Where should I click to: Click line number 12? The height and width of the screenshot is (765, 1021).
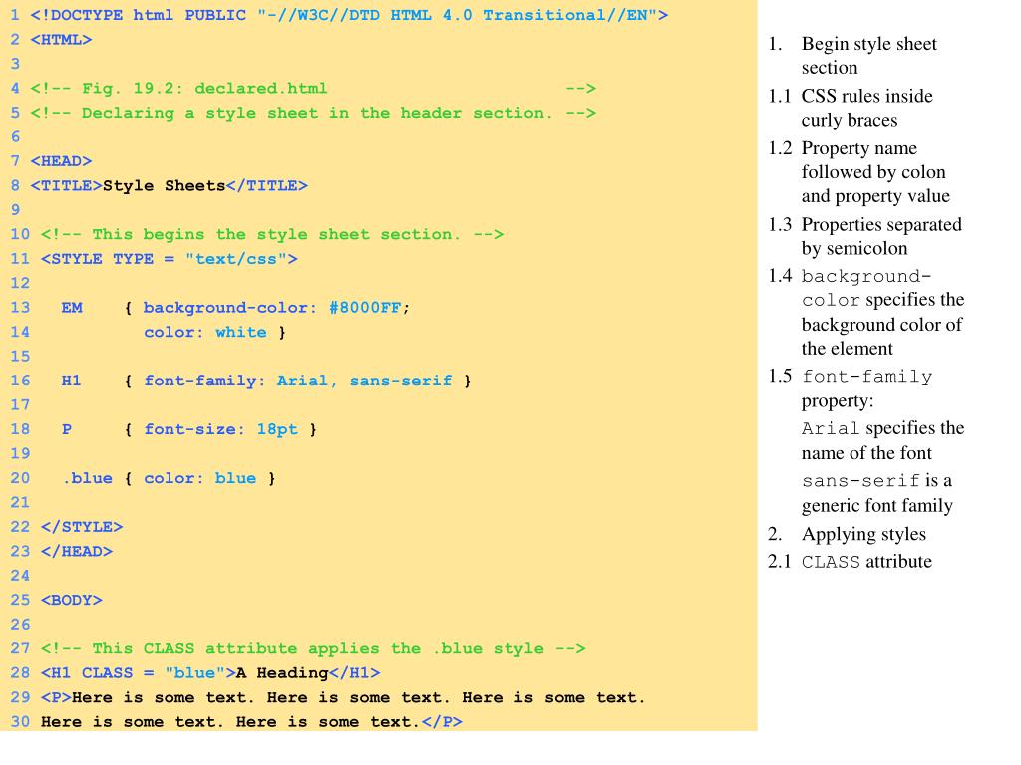(20, 283)
